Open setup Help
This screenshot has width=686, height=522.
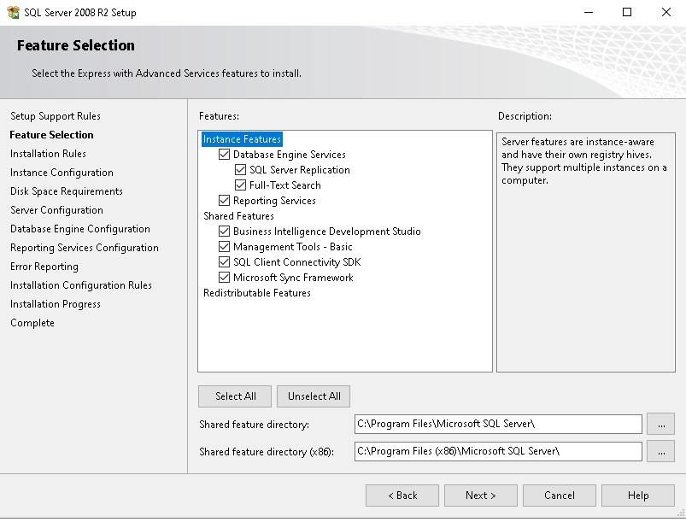point(638,496)
